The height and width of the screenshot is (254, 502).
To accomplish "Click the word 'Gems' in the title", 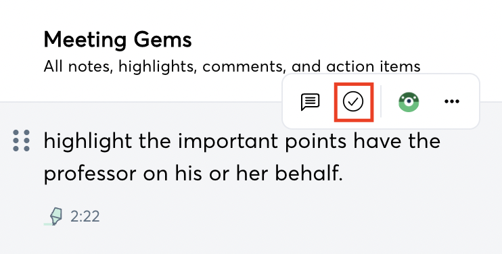I will tap(162, 40).
